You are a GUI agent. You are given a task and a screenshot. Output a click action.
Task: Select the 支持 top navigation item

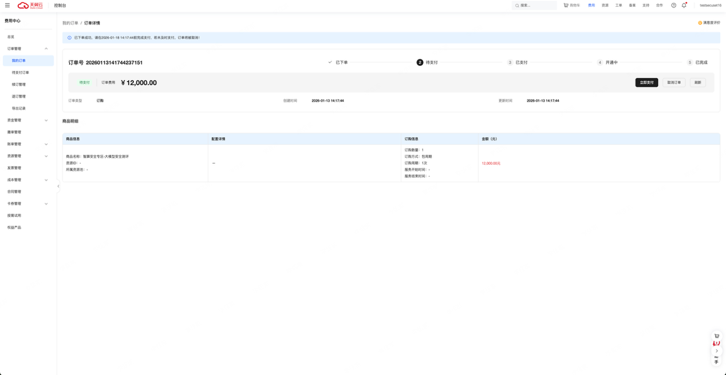click(x=646, y=5)
